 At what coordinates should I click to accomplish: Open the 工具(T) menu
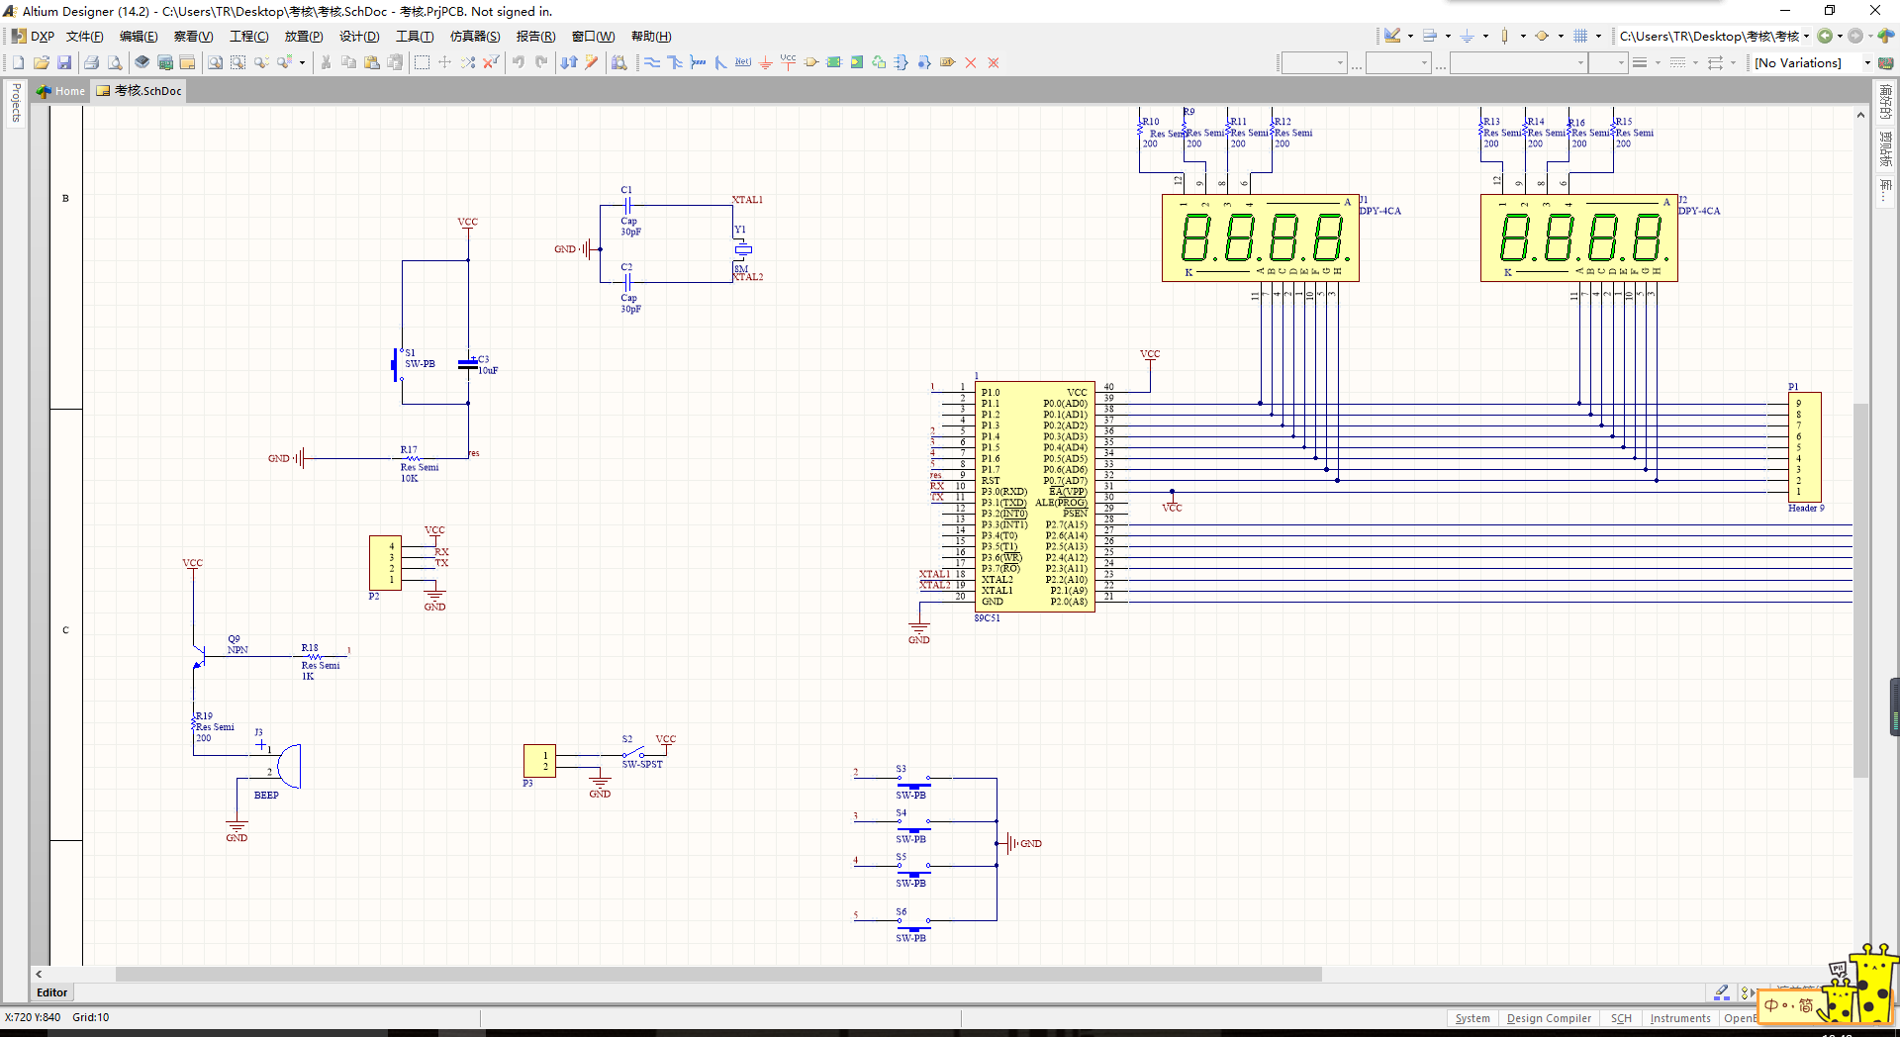pyautogui.click(x=415, y=36)
